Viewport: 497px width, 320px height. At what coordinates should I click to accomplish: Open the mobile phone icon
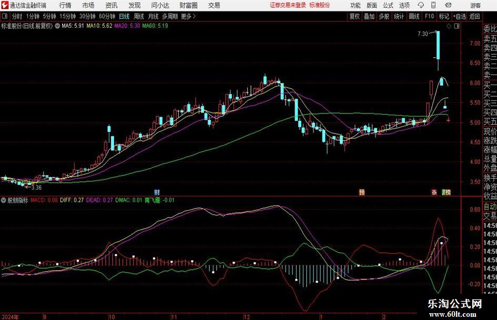coord(433,5)
